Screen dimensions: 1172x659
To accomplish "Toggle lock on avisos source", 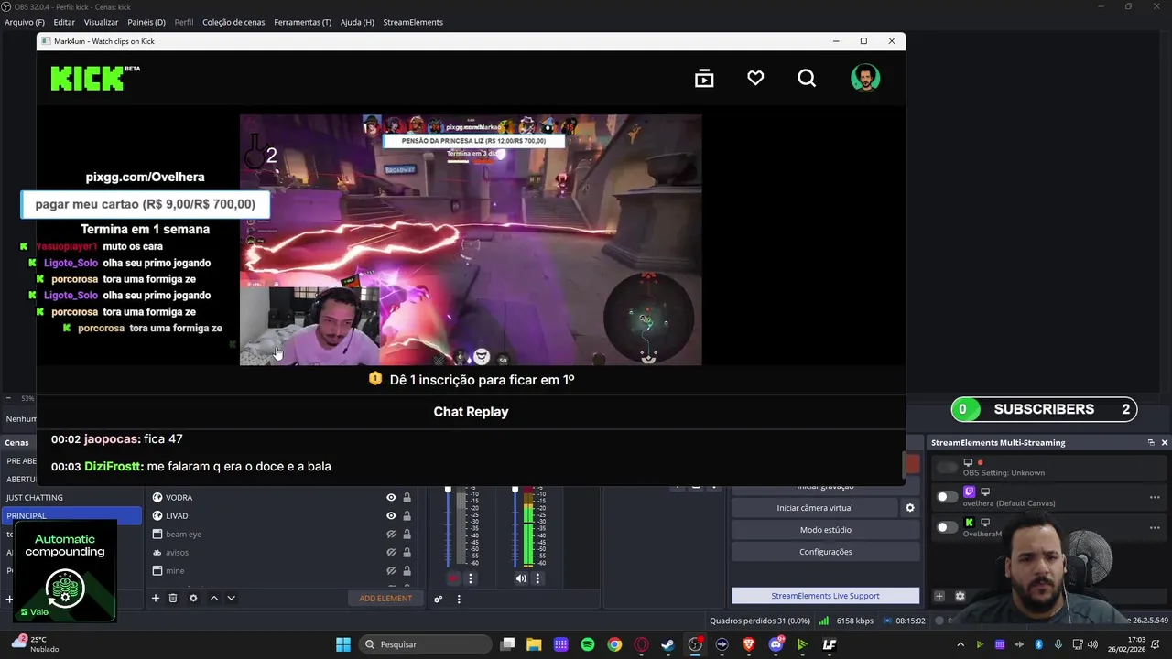I will [407, 553].
